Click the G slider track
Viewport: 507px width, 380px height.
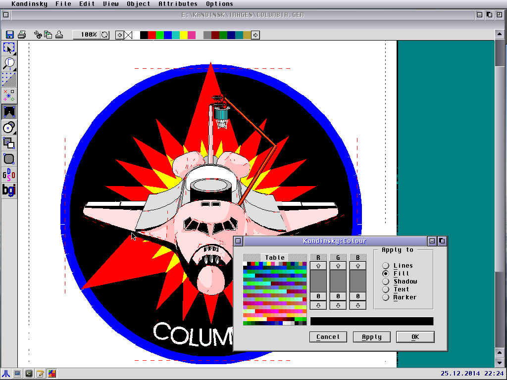point(338,281)
